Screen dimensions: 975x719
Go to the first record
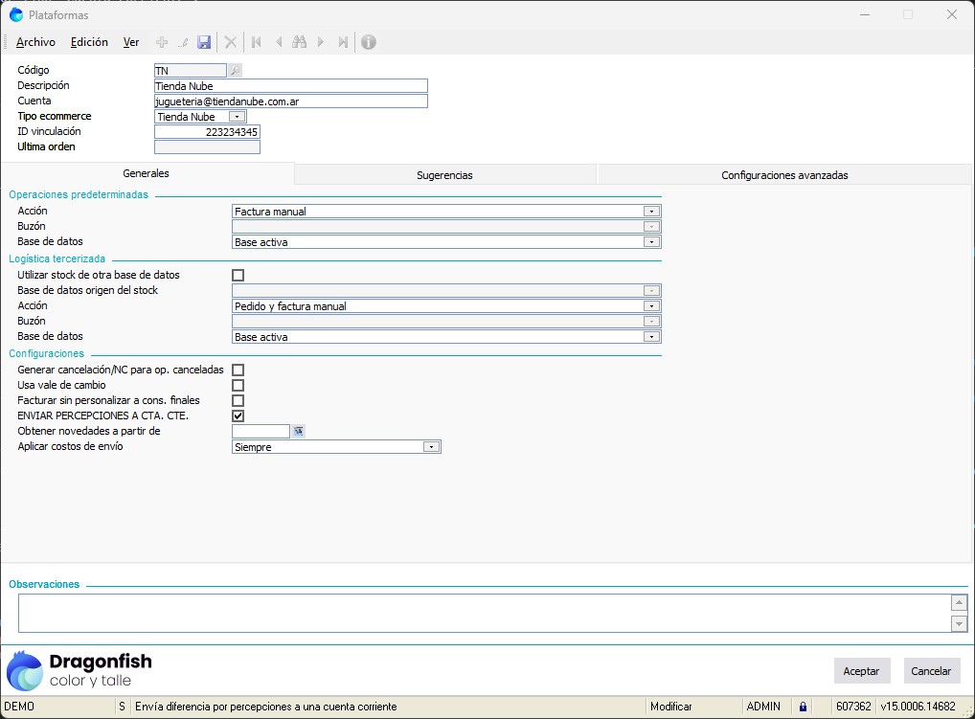click(x=256, y=42)
